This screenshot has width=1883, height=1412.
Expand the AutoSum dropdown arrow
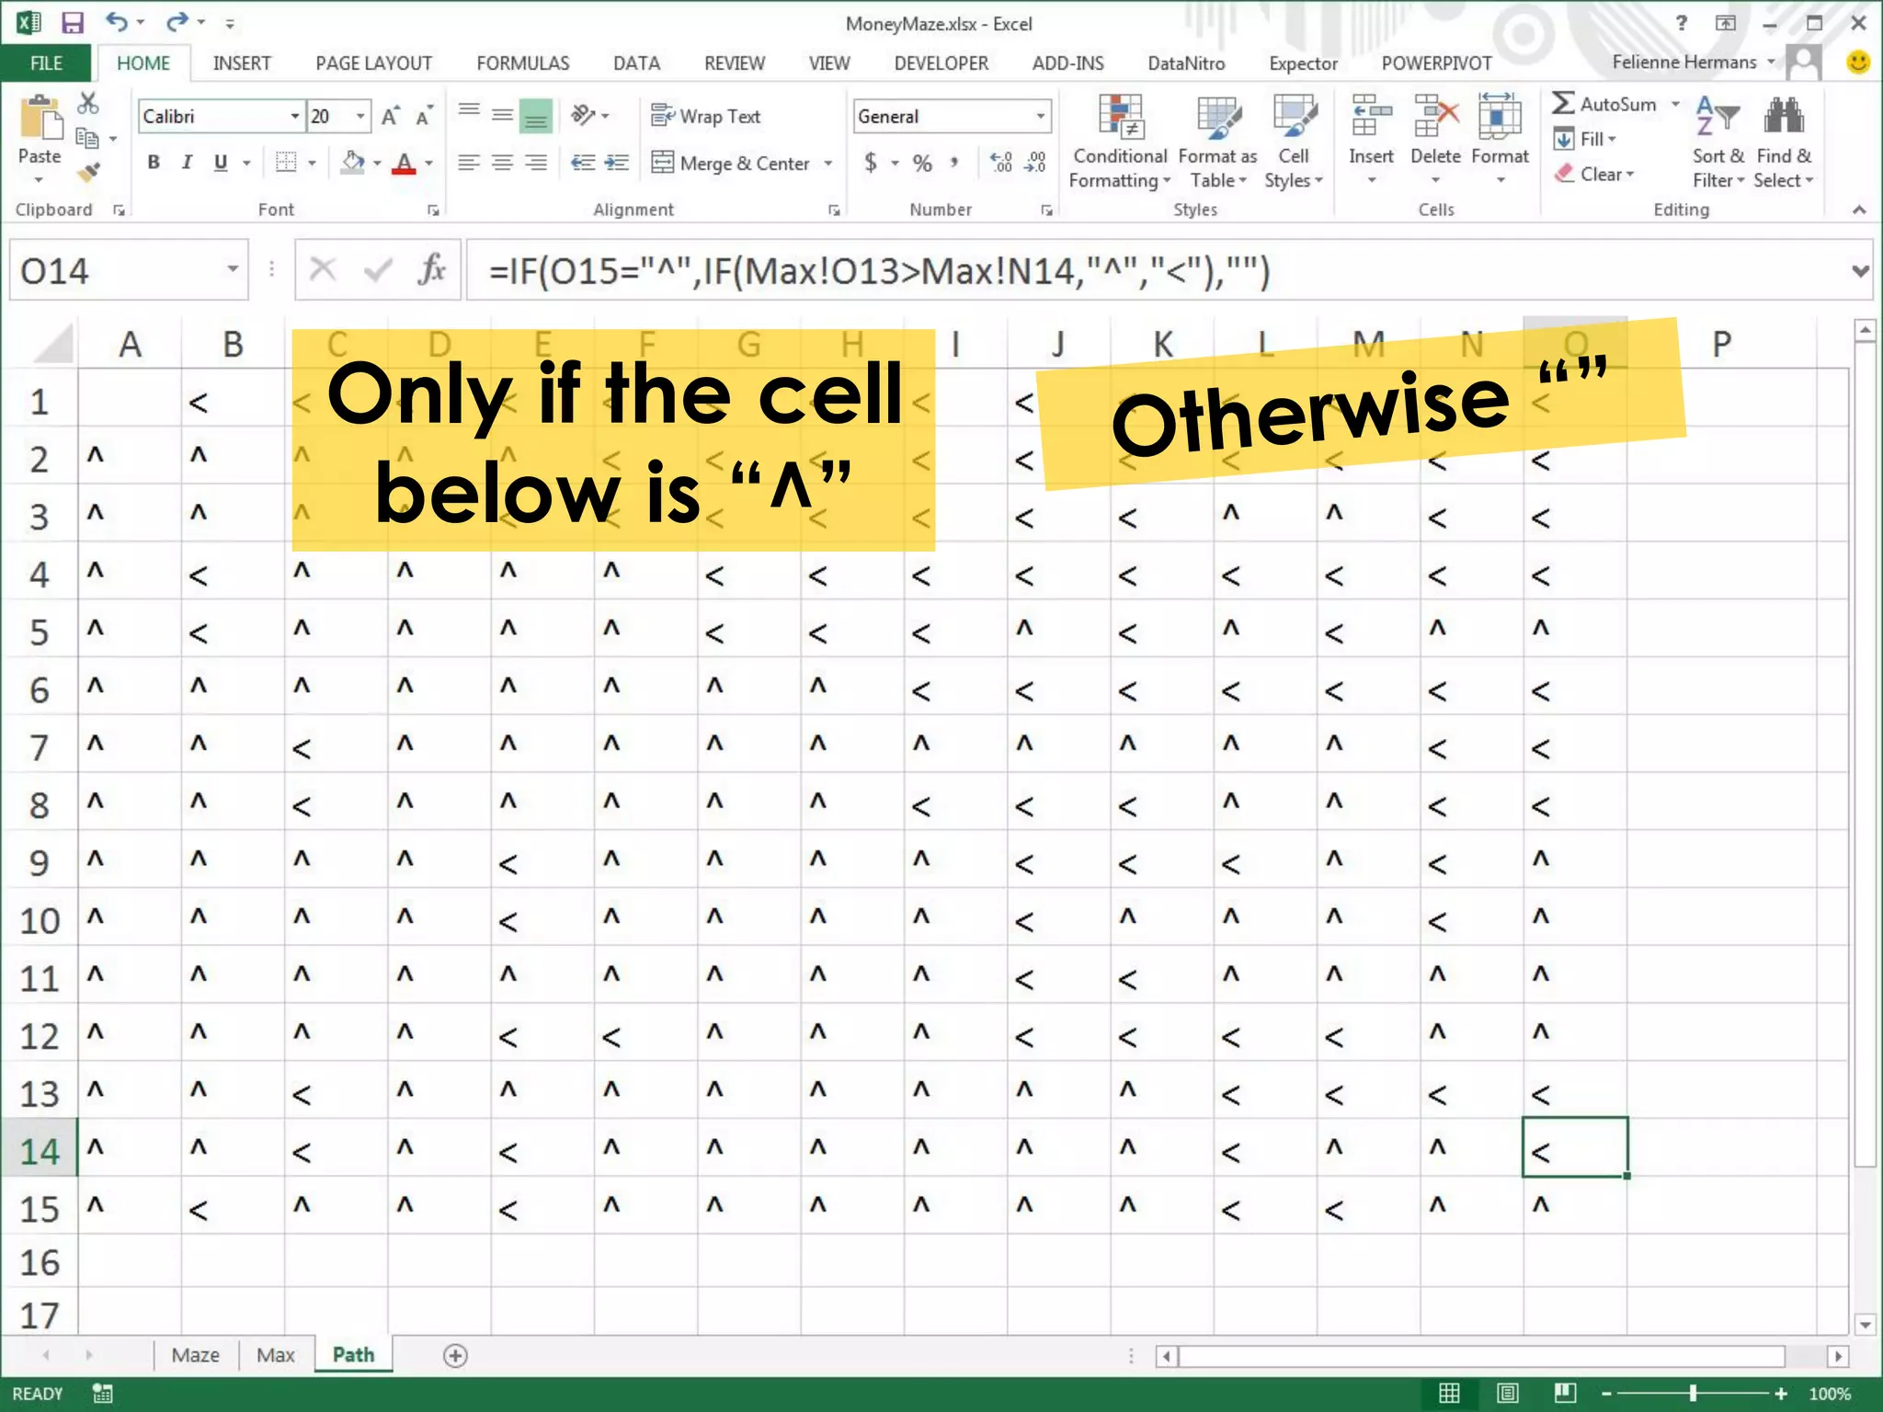click(1675, 104)
